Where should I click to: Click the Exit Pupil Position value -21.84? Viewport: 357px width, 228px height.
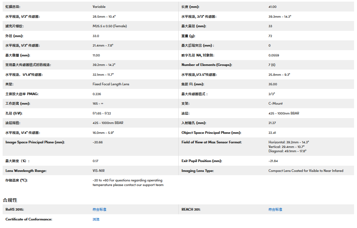pos(273,161)
